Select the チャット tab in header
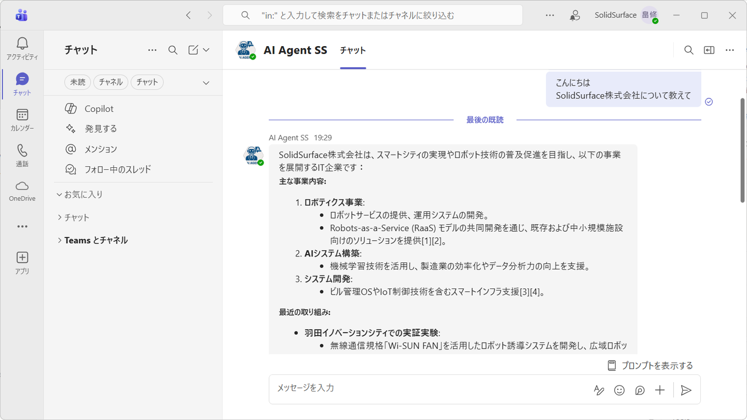Screen dimensions: 747x420 coord(353,50)
